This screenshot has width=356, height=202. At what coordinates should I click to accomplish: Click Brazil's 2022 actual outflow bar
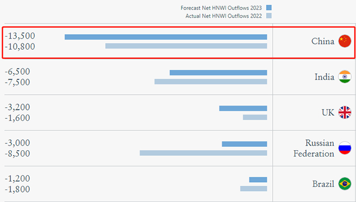pyautogui.click(x=253, y=188)
